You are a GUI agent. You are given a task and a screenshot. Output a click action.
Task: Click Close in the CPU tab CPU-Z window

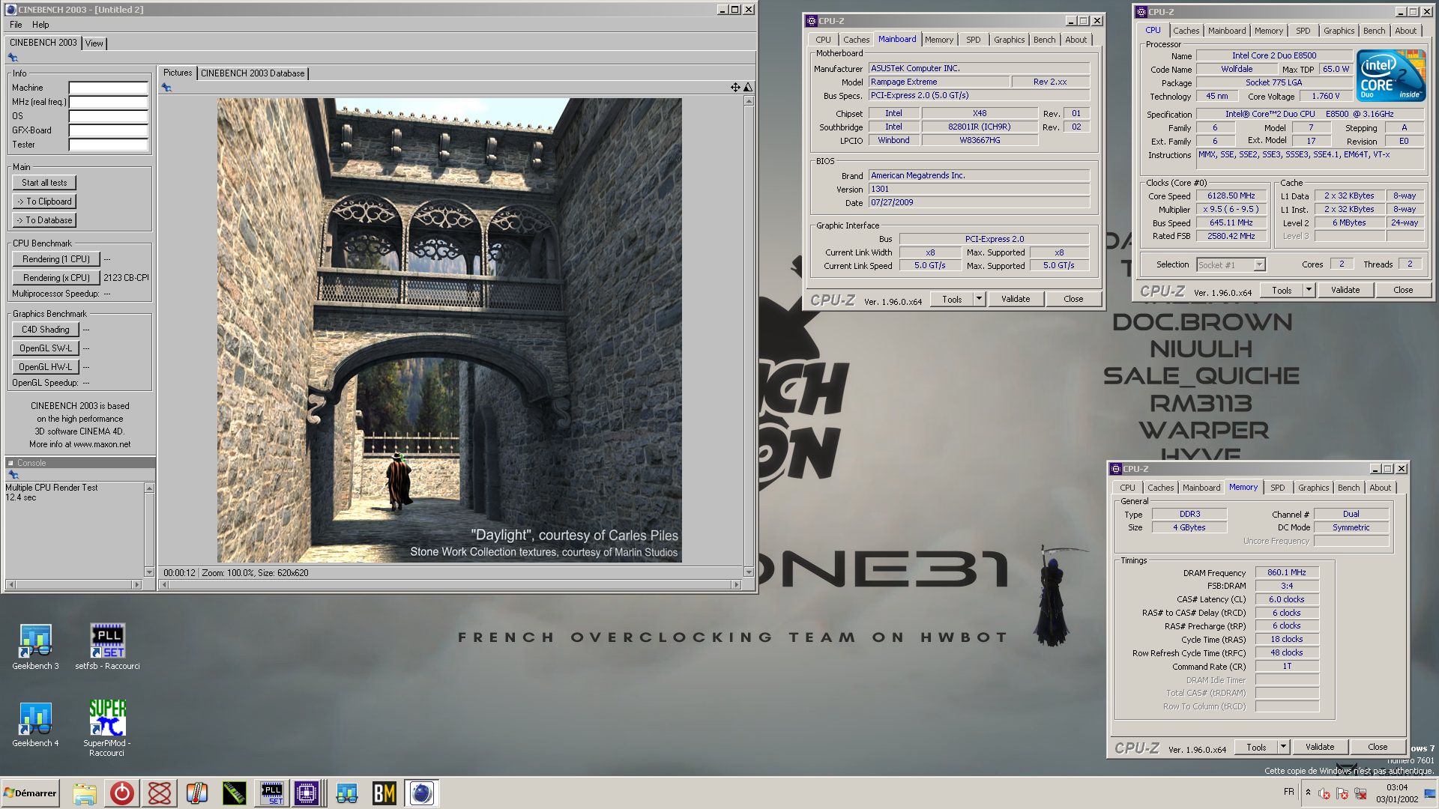coord(1403,290)
